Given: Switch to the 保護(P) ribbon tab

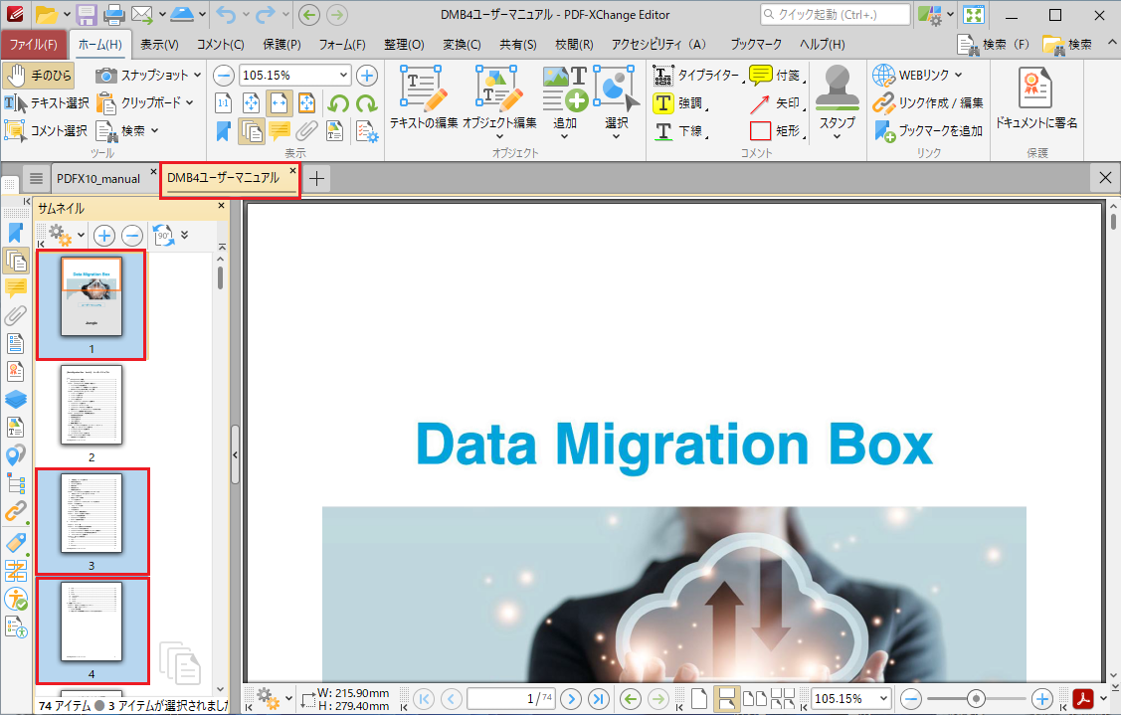Looking at the screenshot, I should click(x=281, y=45).
